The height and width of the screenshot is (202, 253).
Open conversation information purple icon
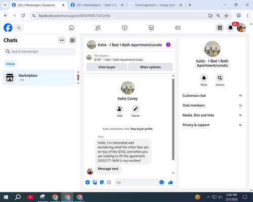tap(168, 45)
